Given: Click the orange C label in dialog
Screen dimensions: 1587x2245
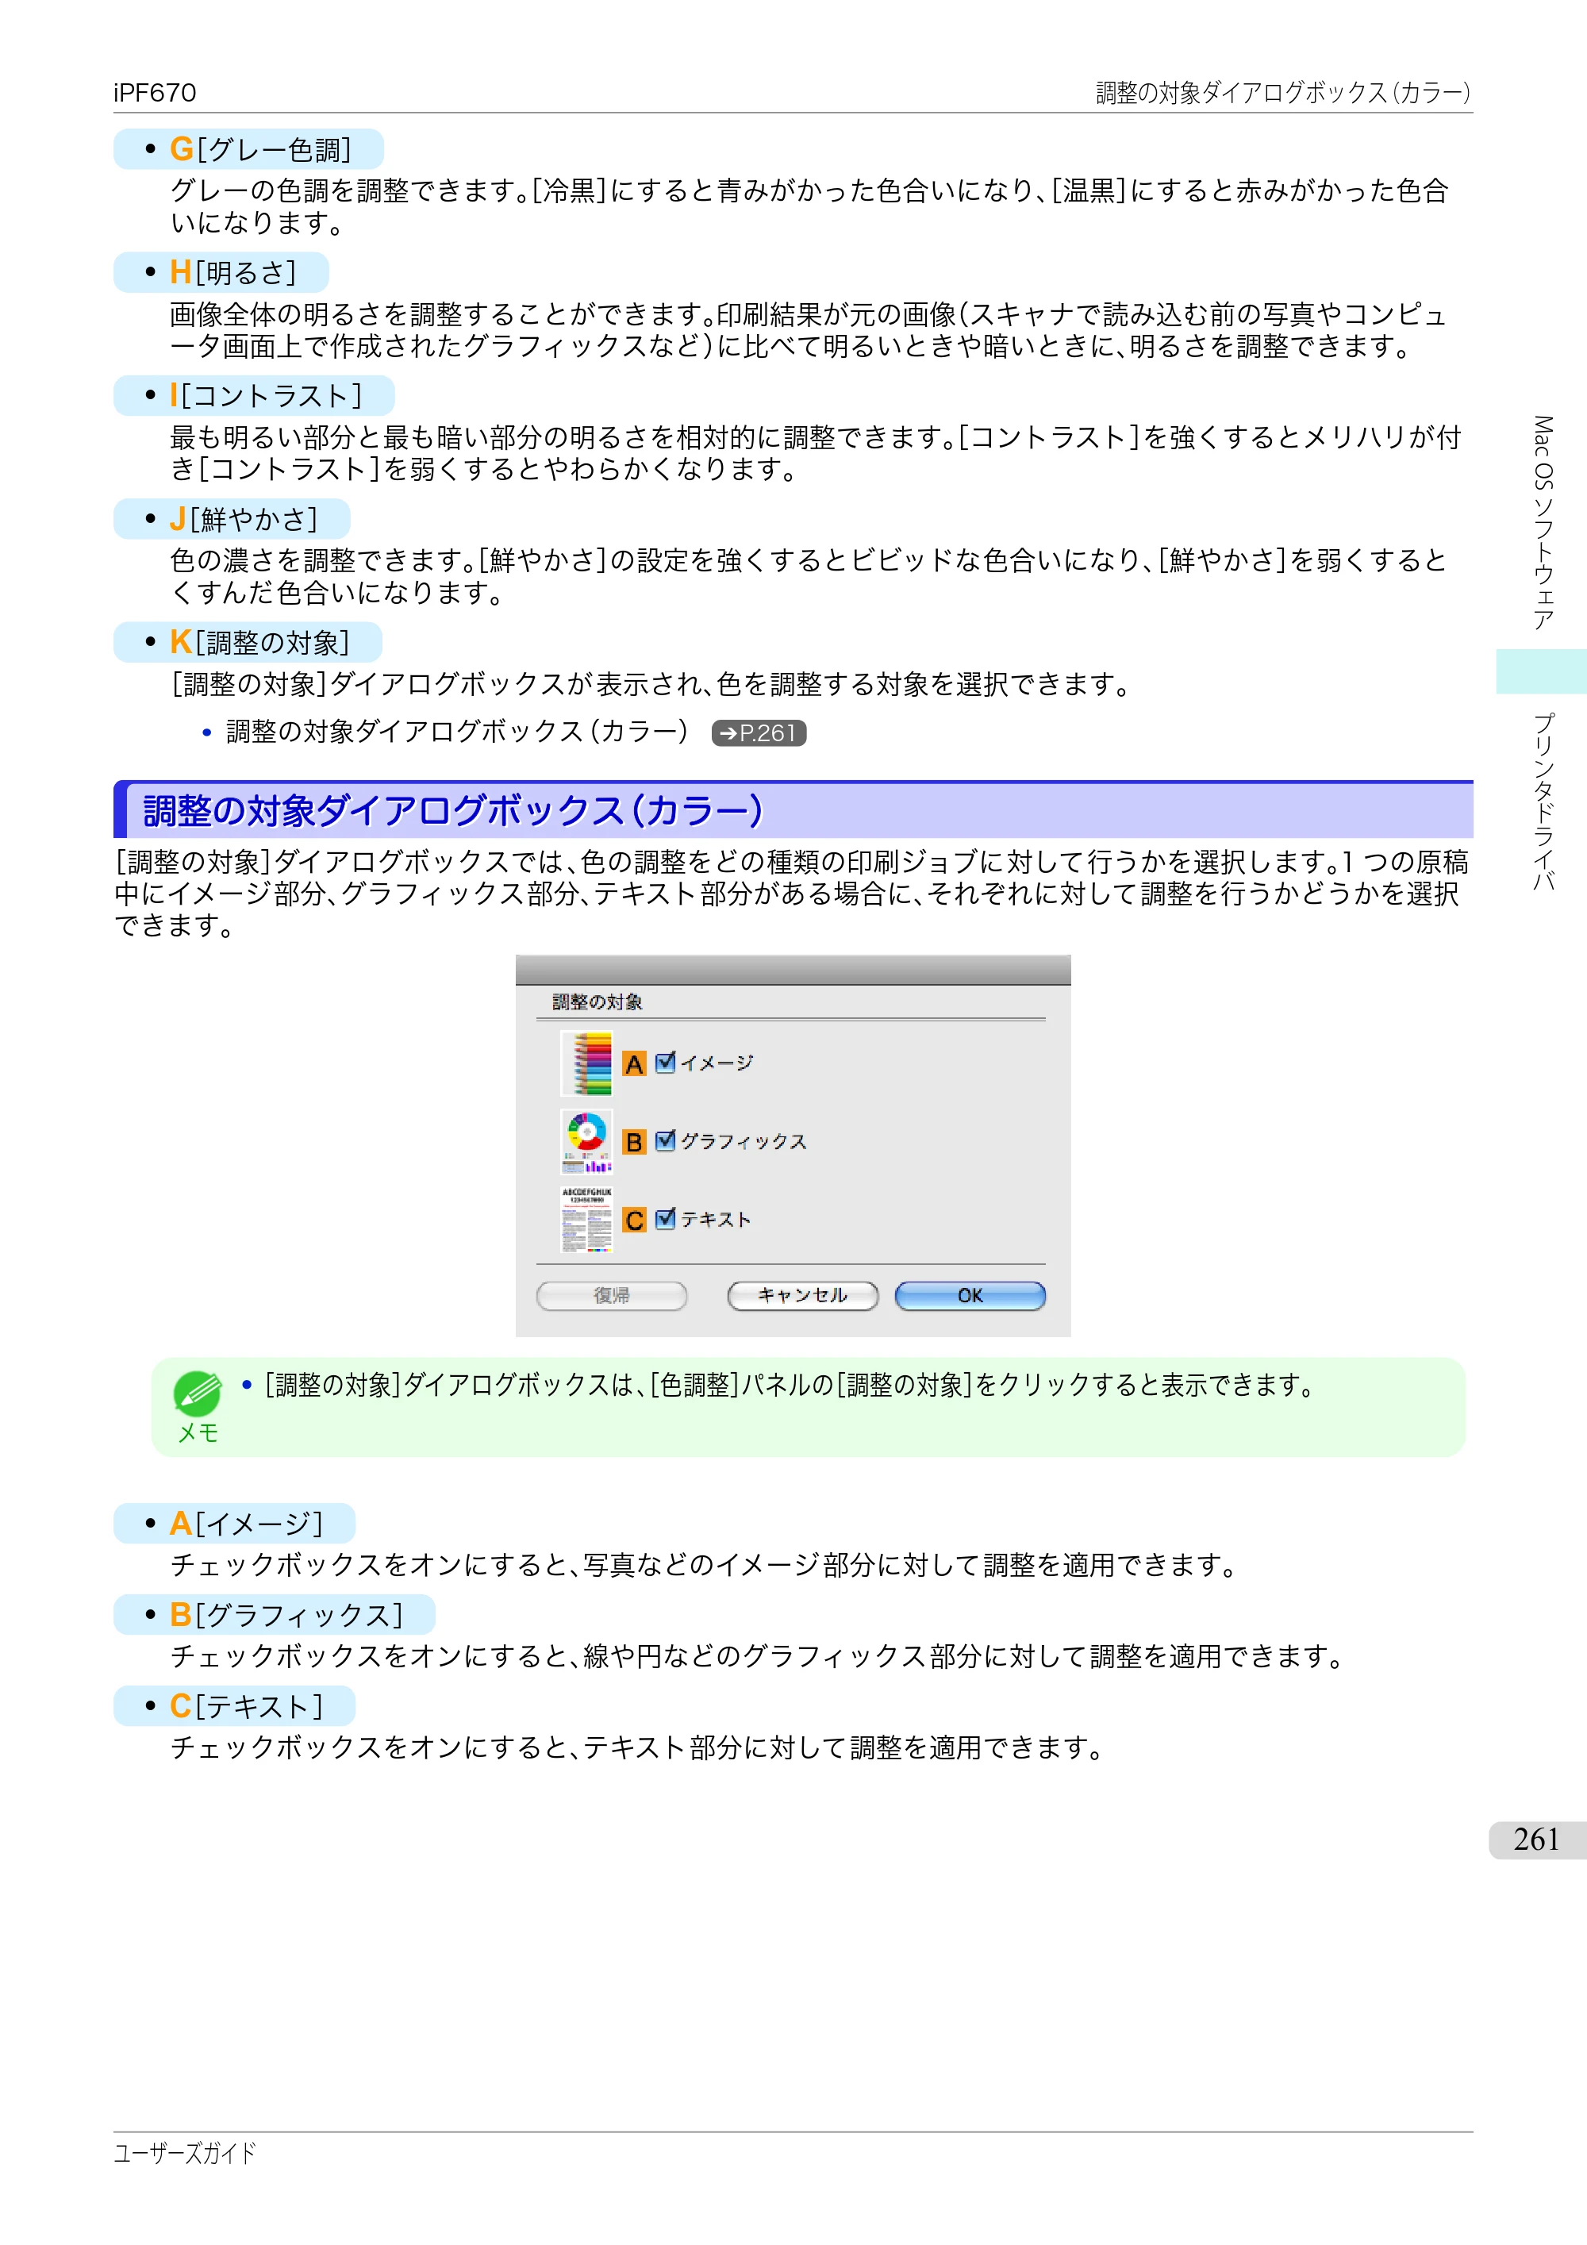Looking at the screenshot, I should click(x=635, y=1221).
